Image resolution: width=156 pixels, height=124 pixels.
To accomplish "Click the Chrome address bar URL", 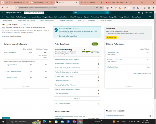I will 38,8.
